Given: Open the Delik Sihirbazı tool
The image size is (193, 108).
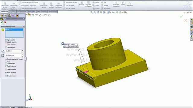Looking at the screenshot, I should click(51, 5).
